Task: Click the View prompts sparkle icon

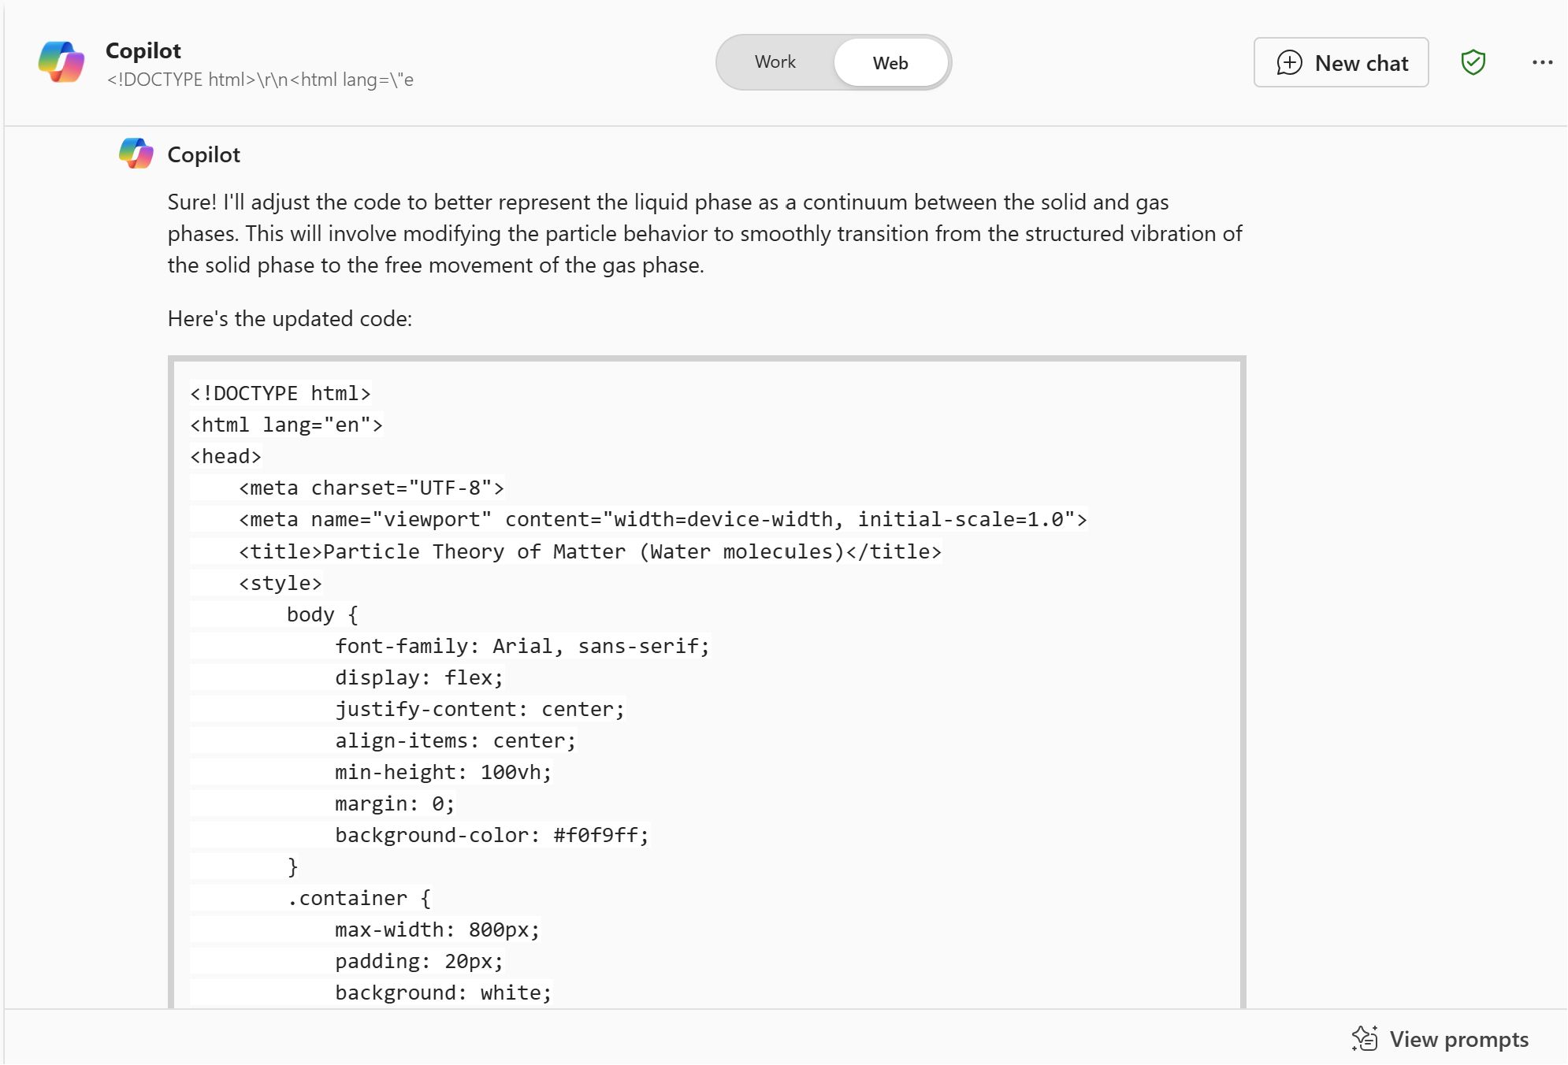Action: (x=1365, y=1039)
